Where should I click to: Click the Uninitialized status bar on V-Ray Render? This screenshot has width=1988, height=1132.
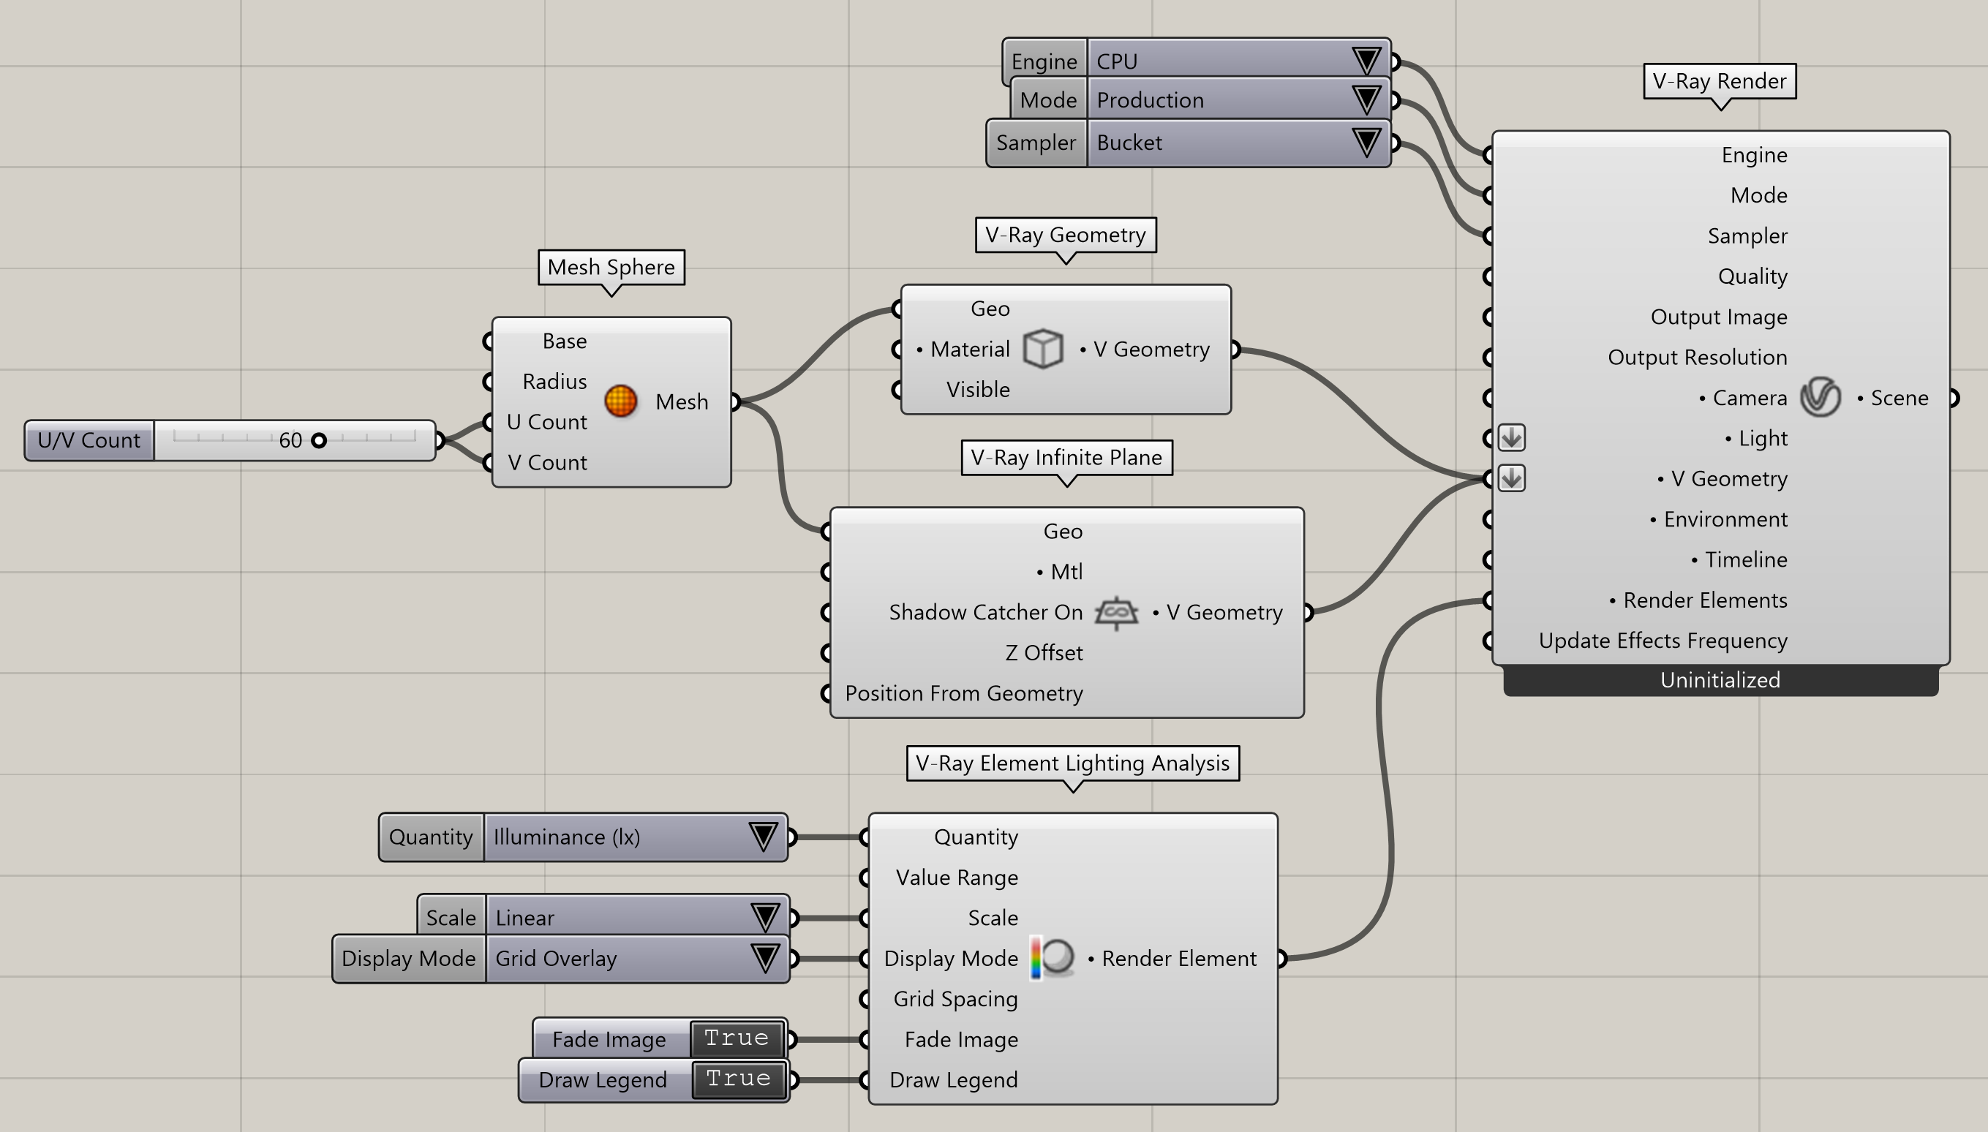click(1720, 679)
